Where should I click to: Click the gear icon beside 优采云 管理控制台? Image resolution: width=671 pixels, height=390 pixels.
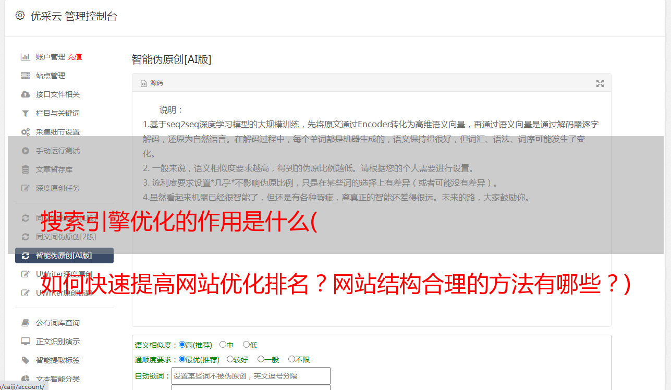20,16
